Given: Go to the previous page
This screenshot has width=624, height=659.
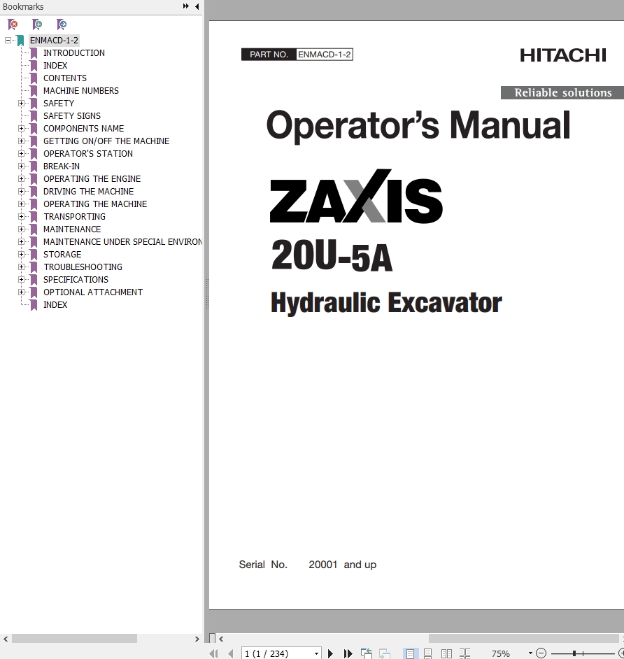Looking at the screenshot, I should pos(231,653).
